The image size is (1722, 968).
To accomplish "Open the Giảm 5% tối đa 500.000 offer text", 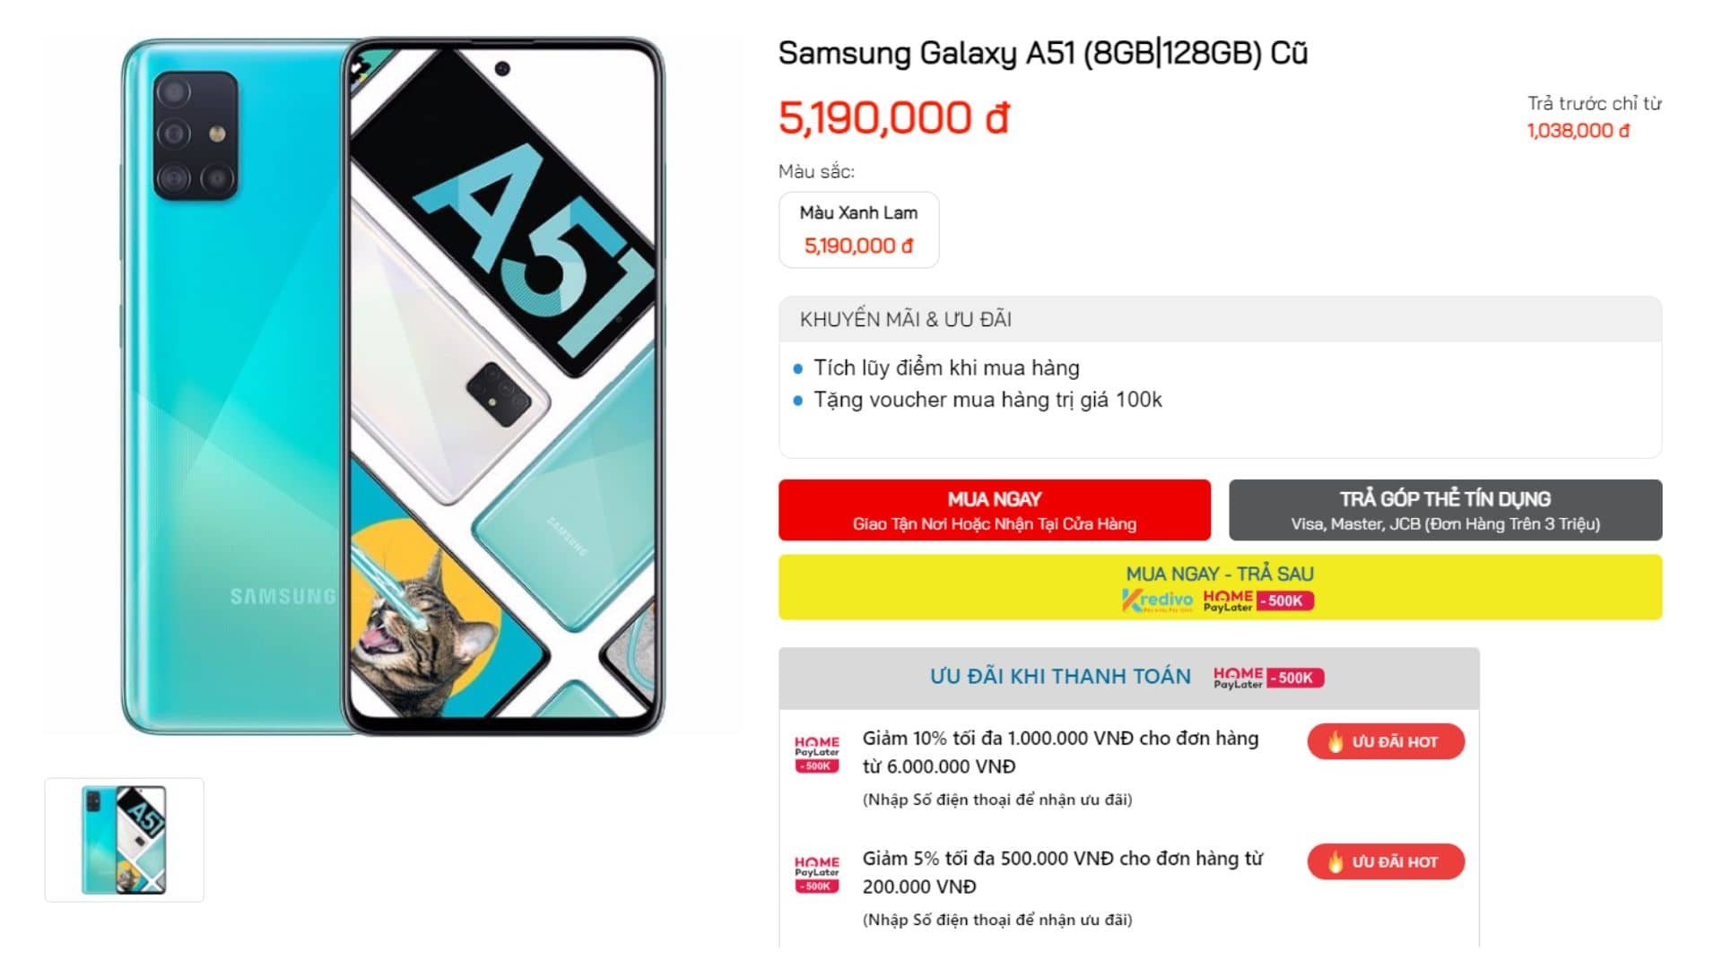I will click(1063, 872).
